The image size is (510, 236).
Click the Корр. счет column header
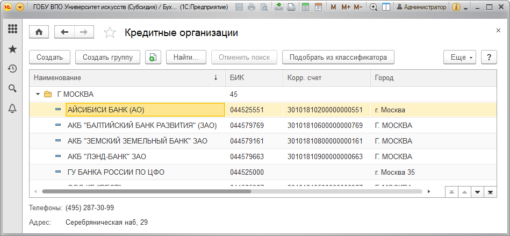pyautogui.click(x=327, y=78)
